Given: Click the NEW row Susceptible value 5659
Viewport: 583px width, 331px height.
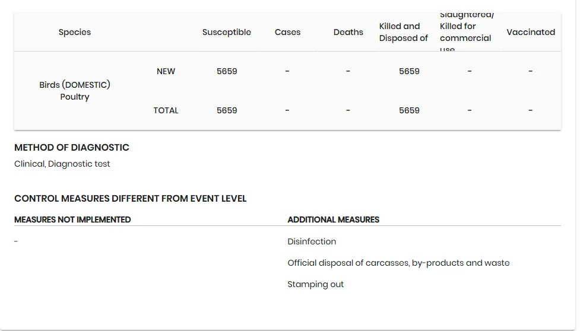Looking at the screenshot, I should 227,71.
